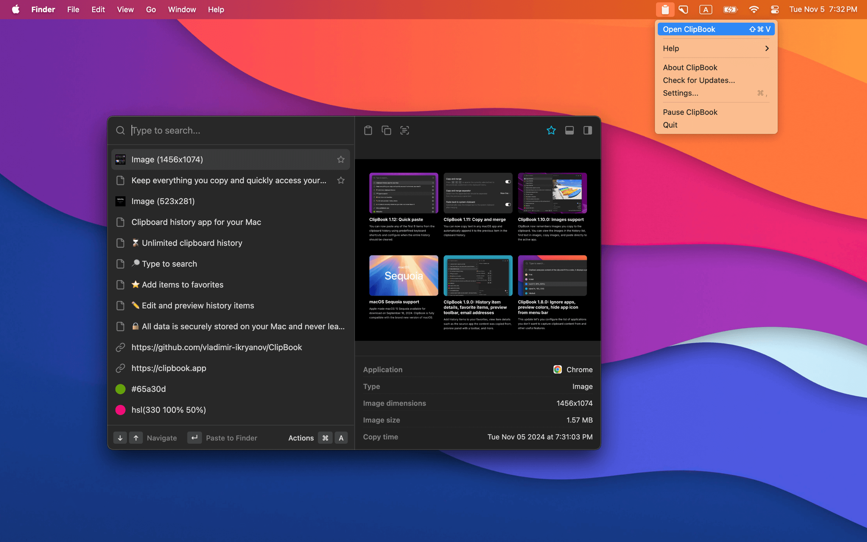Screen dimensions: 867x542
Task: Click document icon of 'Keep everything you copy' row
Action: click(x=120, y=180)
